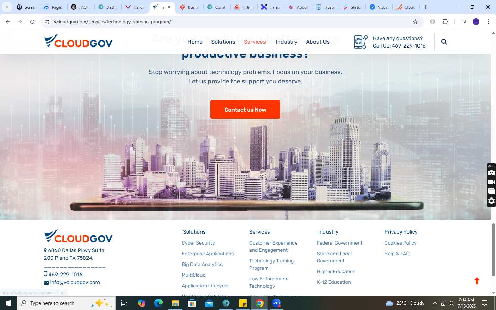This screenshot has height=310, width=496.
Task: Click the info@vcloudgov.com email link
Action: coord(75,282)
